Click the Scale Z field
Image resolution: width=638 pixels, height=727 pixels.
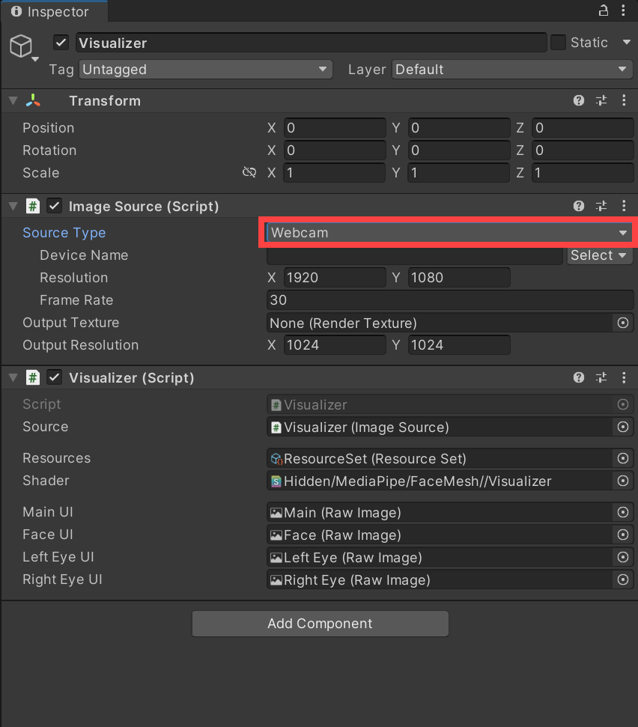[583, 172]
